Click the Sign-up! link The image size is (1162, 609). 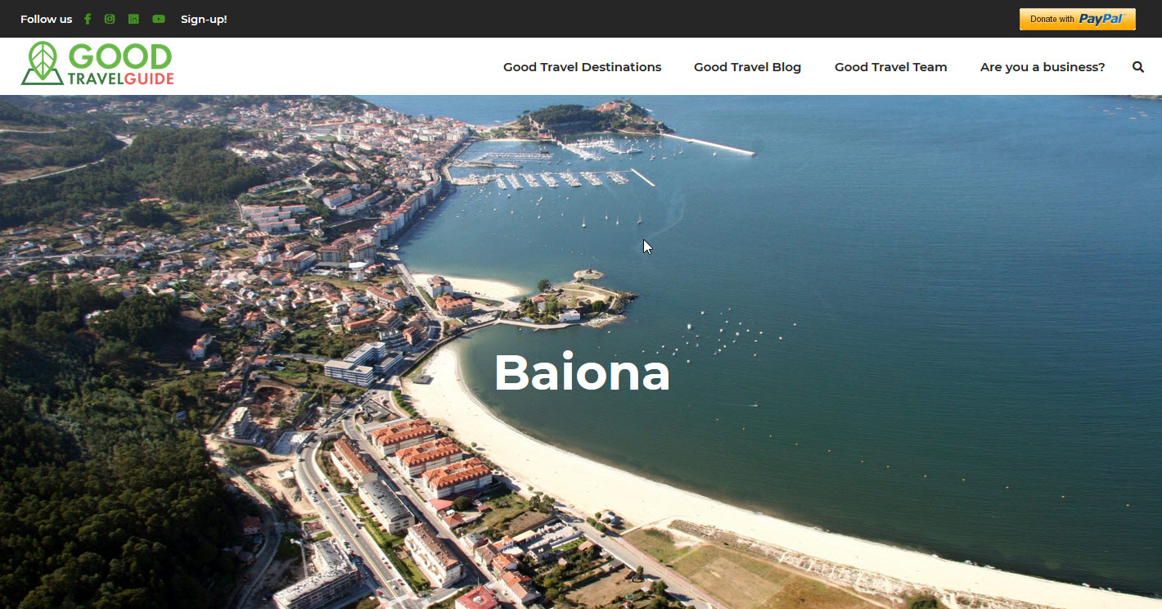point(204,19)
